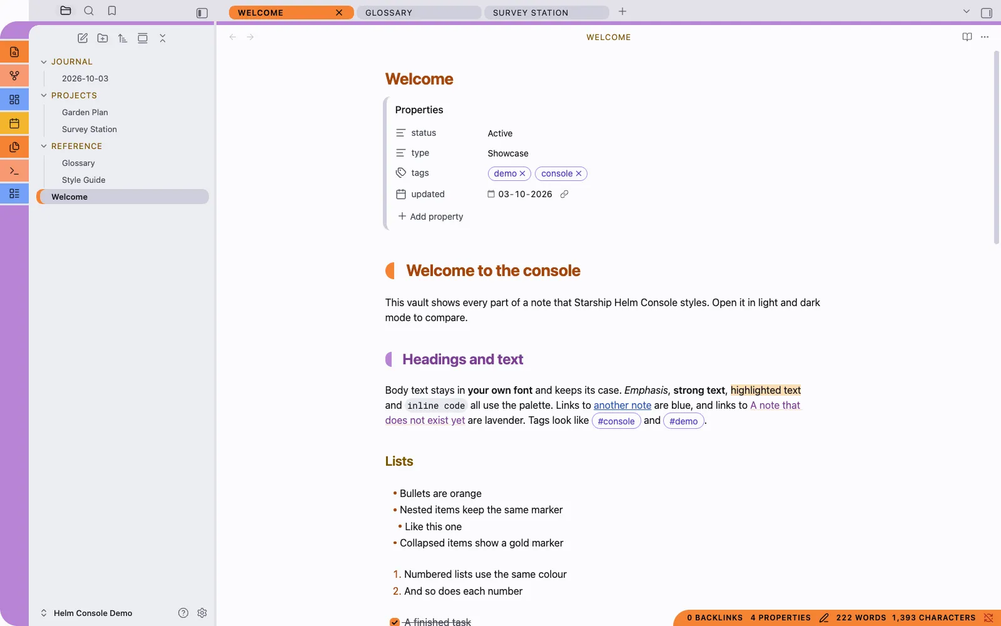Open daily note calendar icon
1001x626 pixels.
pos(14,123)
